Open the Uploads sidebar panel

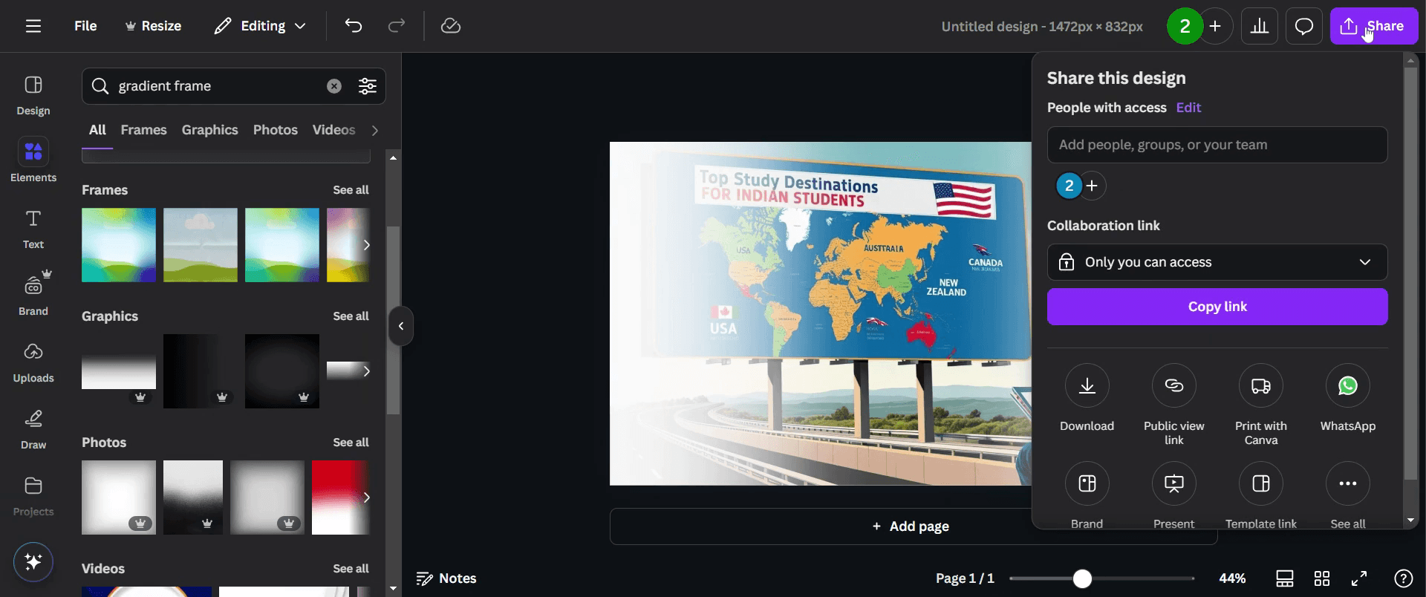(x=33, y=362)
